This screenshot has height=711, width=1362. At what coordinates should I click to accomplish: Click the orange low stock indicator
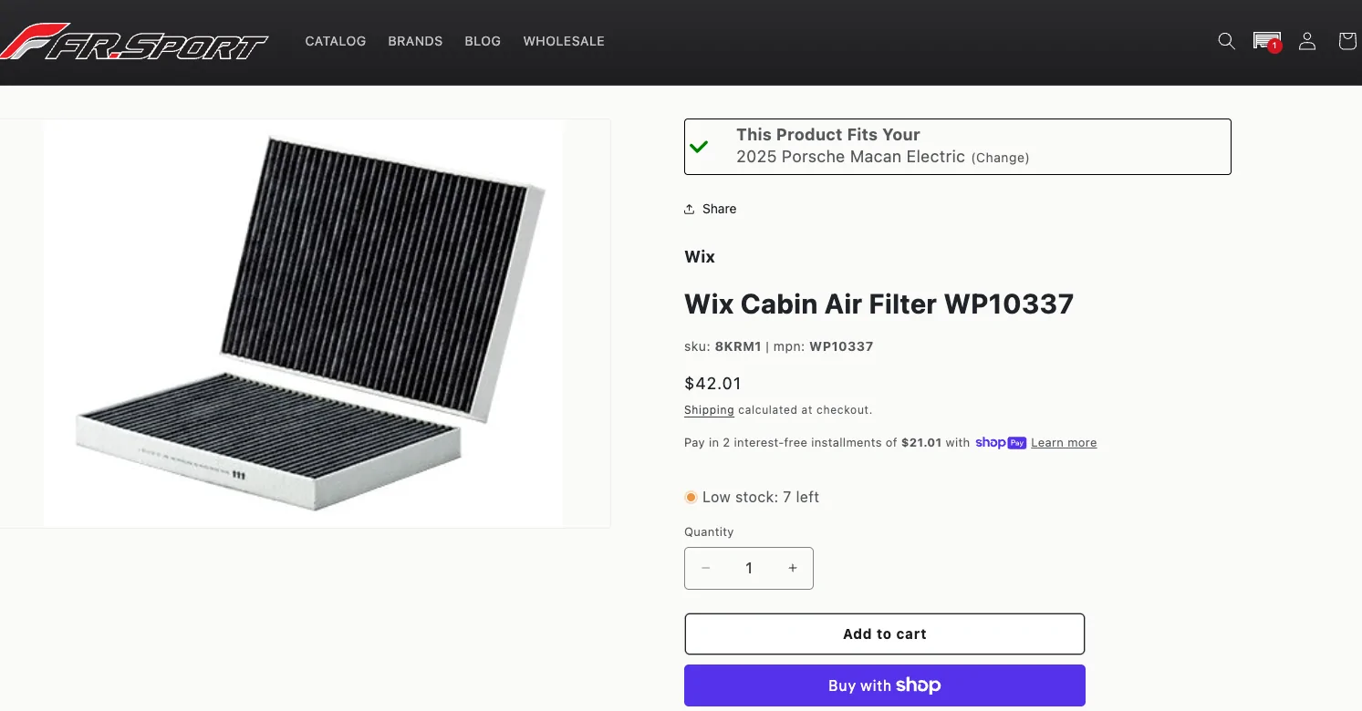[691, 497]
